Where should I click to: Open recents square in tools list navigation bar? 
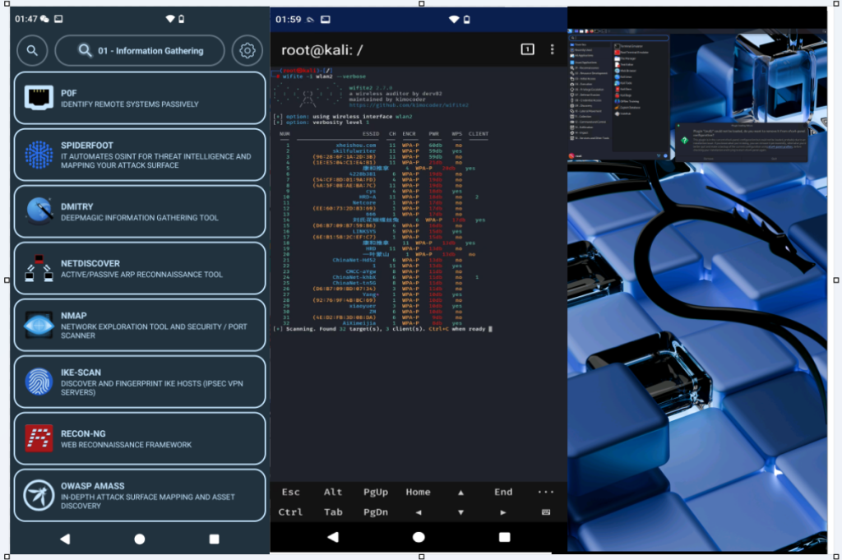(x=215, y=539)
